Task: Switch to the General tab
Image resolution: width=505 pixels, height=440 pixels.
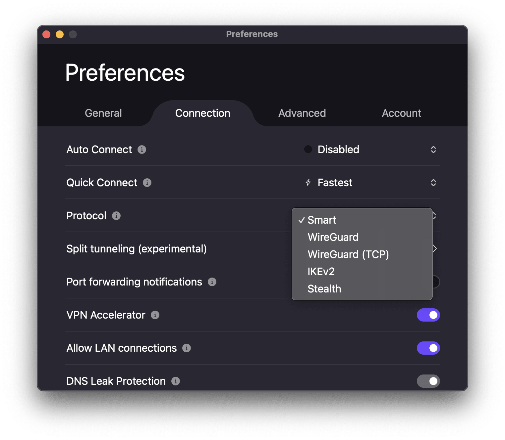Action: click(x=103, y=113)
